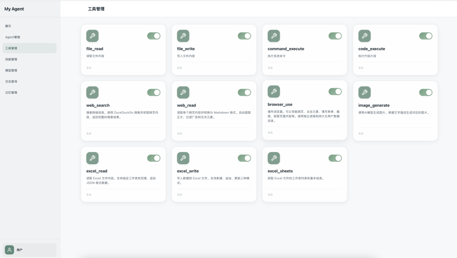Viewport: 457px width, 258px height.
Task: Go to Agent管理 in sidebar
Action: tap(13, 37)
